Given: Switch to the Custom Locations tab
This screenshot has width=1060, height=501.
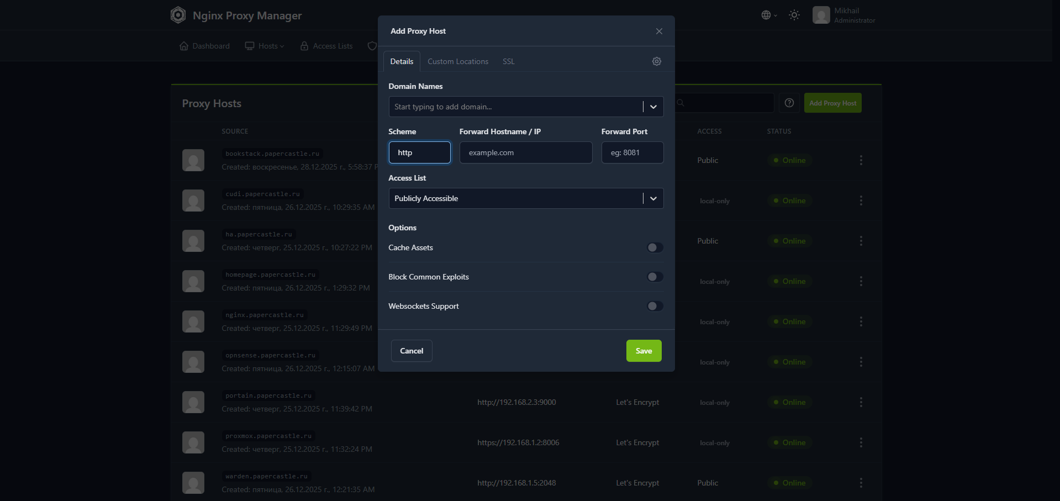Looking at the screenshot, I should click(x=458, y=61).
